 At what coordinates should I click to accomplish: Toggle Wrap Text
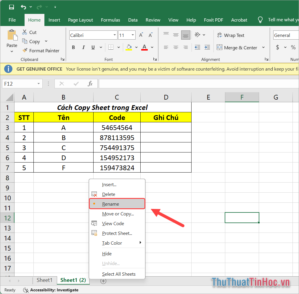coord(231,35)
